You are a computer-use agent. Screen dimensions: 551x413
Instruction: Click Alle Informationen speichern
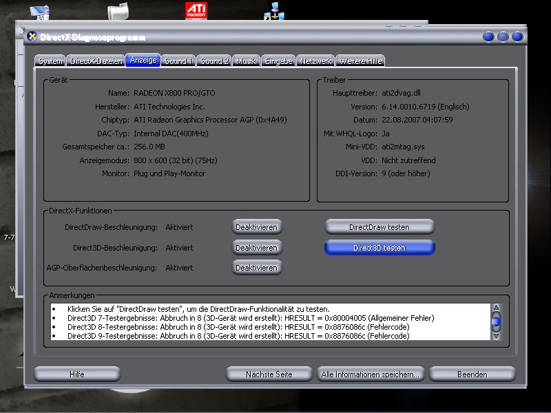click(371, 374)
